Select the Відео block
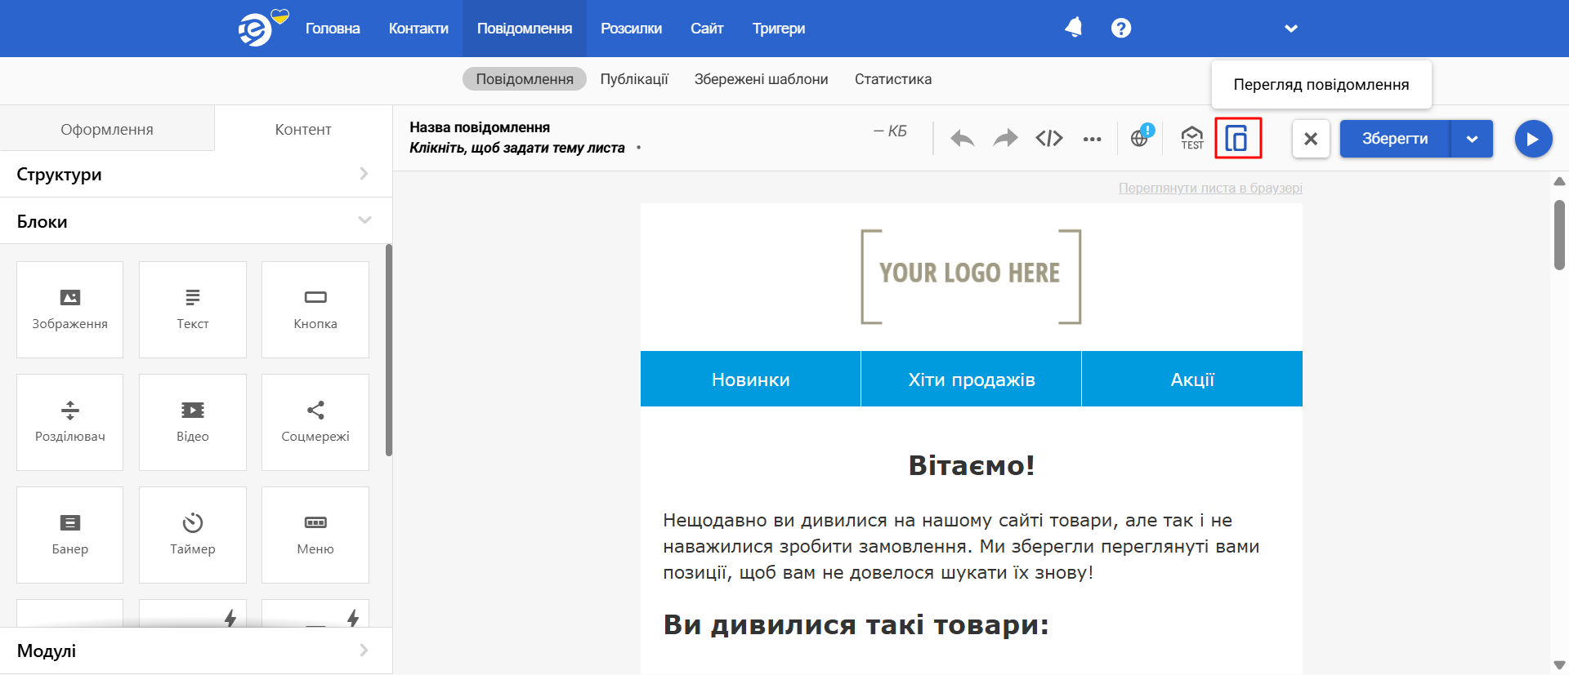Screen dimensions: 1569x675 point(193,422)
